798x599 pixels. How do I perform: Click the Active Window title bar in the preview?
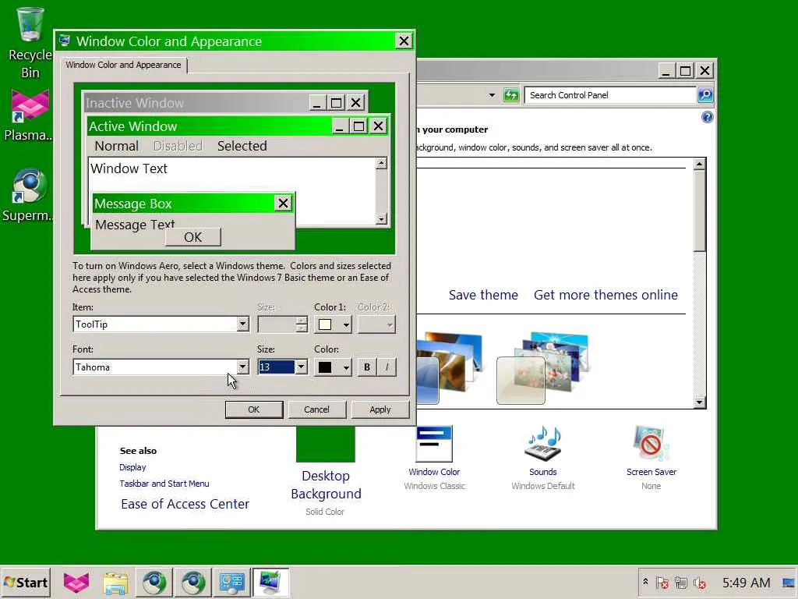tap(209, 126)
